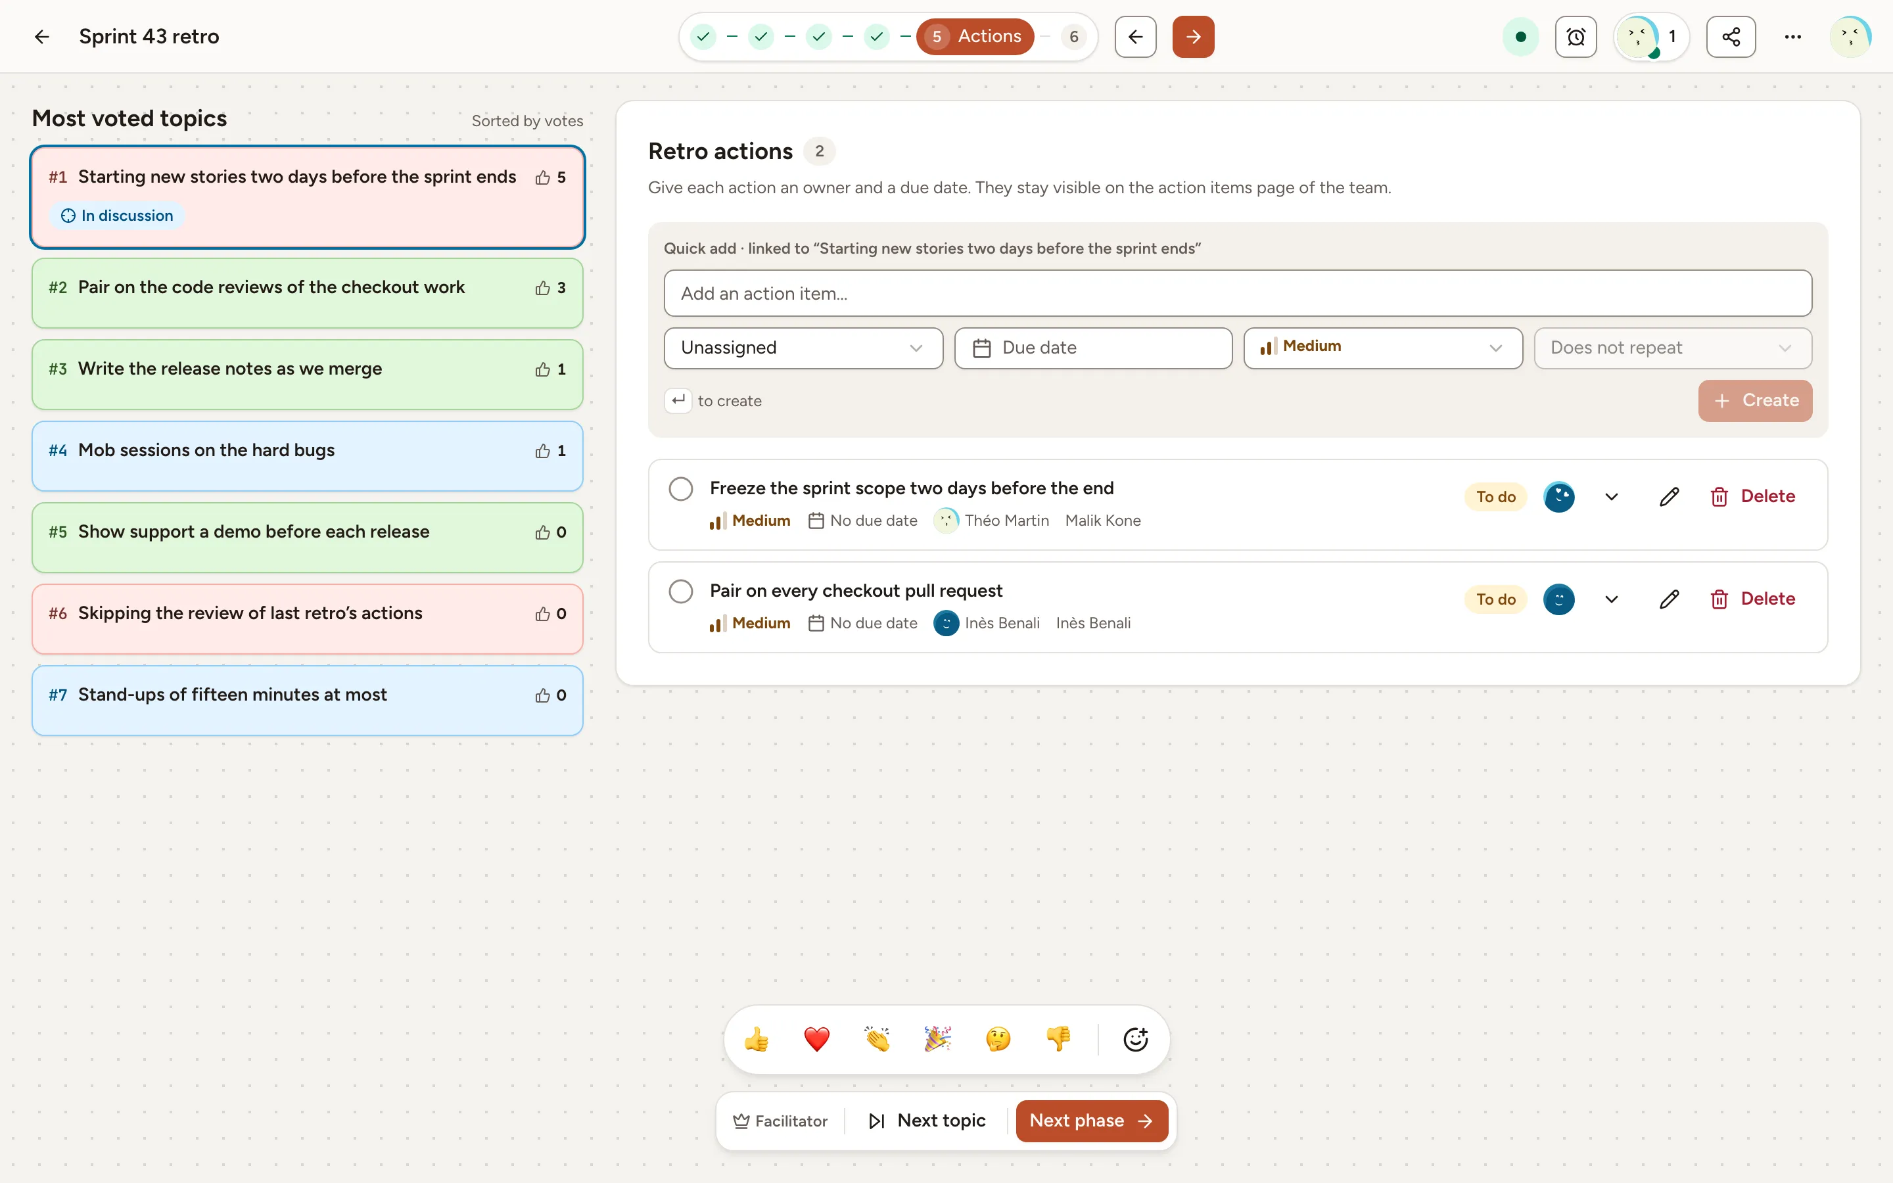Image resolution: width=1893 pixels, height=1183 pixels.
Task: Select topic #2 Pair on the code reviews card
Action: [x=308, y=293]
